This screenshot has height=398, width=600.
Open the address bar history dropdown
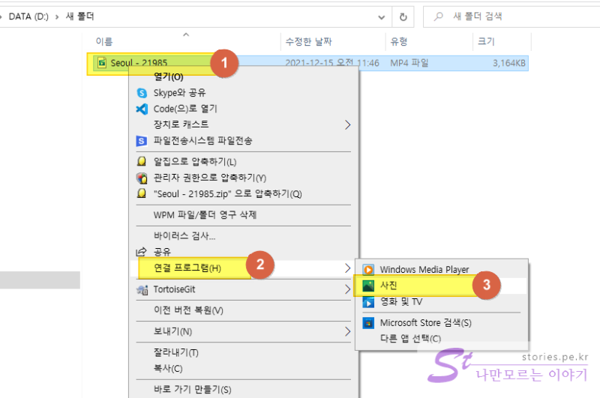pyautogui.click(x=382, y=17)
